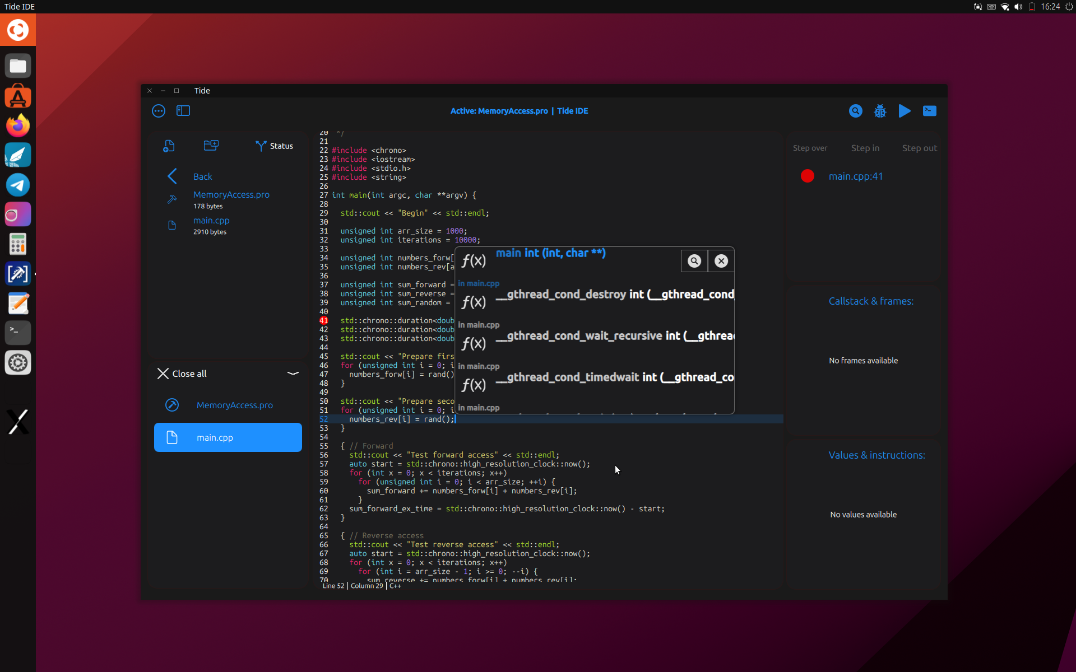Launch Firefox from the Ubuntu dock

17,125
